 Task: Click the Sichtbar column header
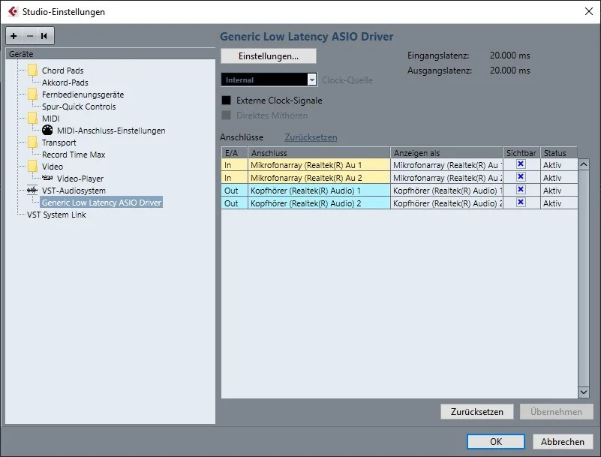click(x=521, y=152)
